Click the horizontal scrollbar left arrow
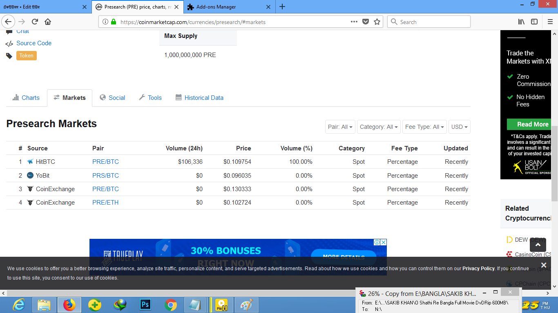 click(x=3, y=293)
